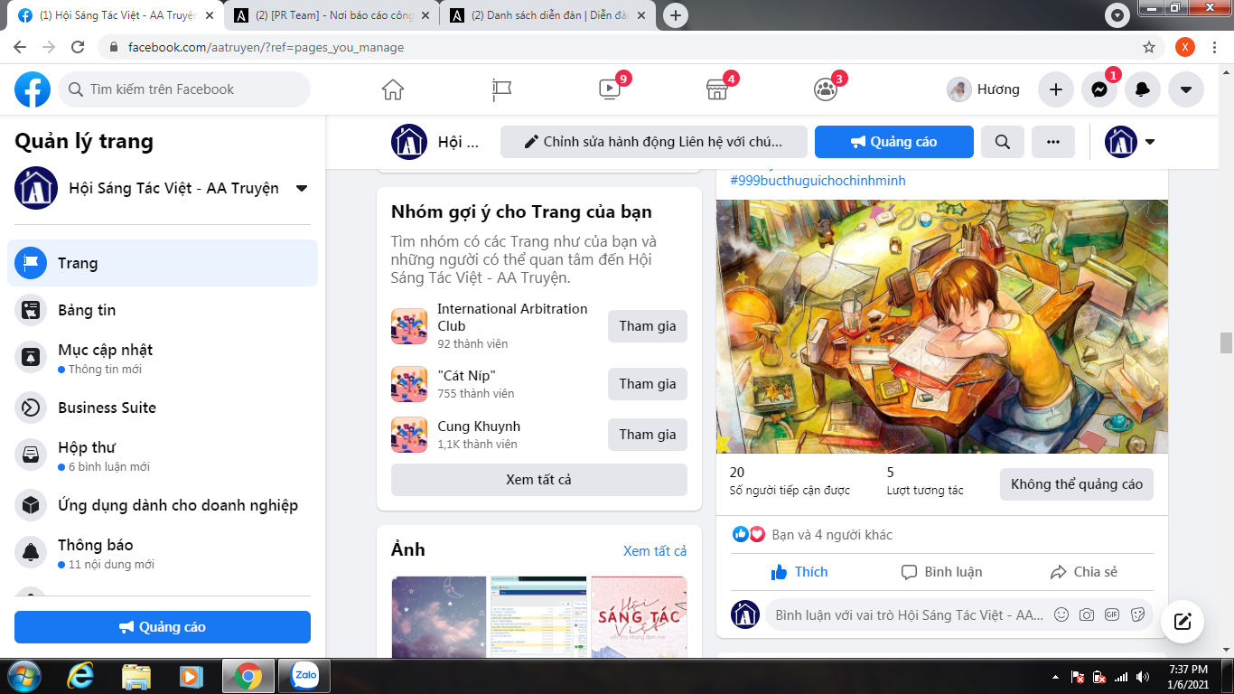Image resolution: width=1234 pixels, height=694 pixels.
Task: Open a new browser tab
Action: click(x=676, y=15)
